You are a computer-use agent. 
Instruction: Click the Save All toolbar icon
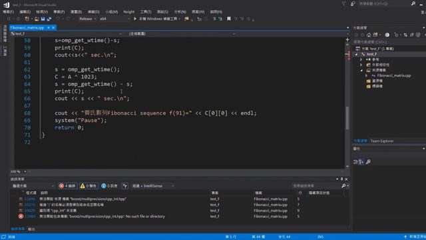coord(49,19)
